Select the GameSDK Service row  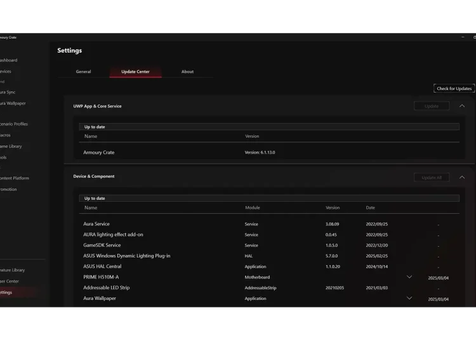click(269, 245)
